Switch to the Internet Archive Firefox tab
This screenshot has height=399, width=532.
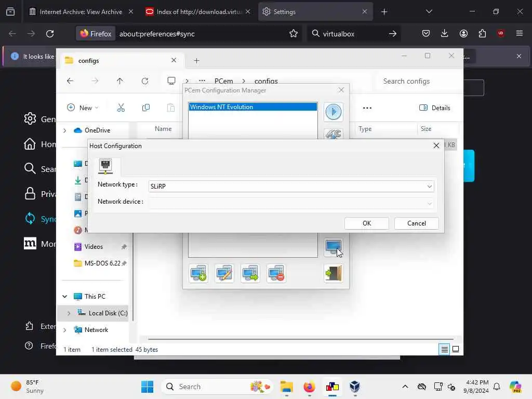coord(81,12)
